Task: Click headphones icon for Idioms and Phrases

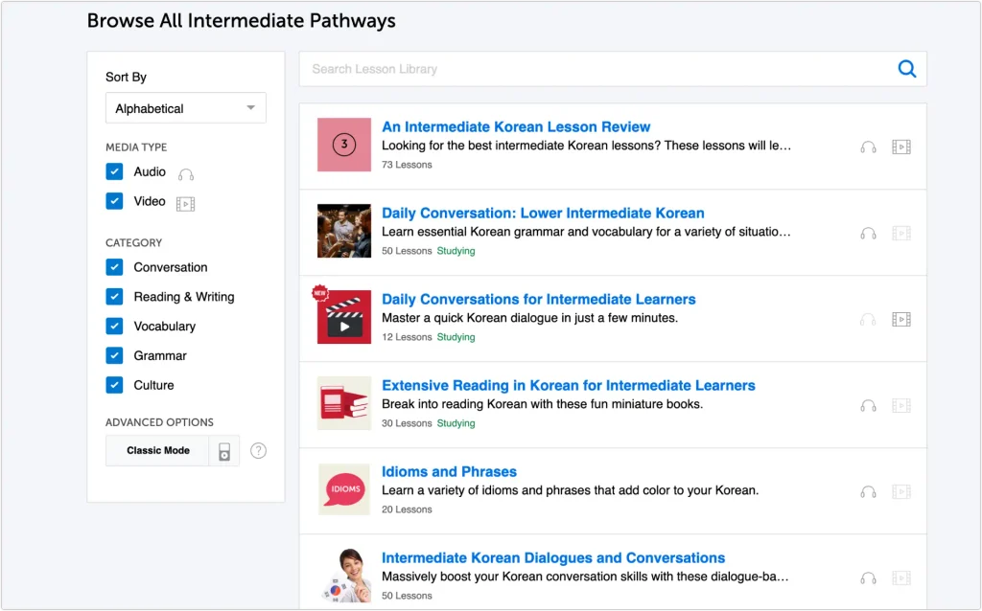Action: 868,493
